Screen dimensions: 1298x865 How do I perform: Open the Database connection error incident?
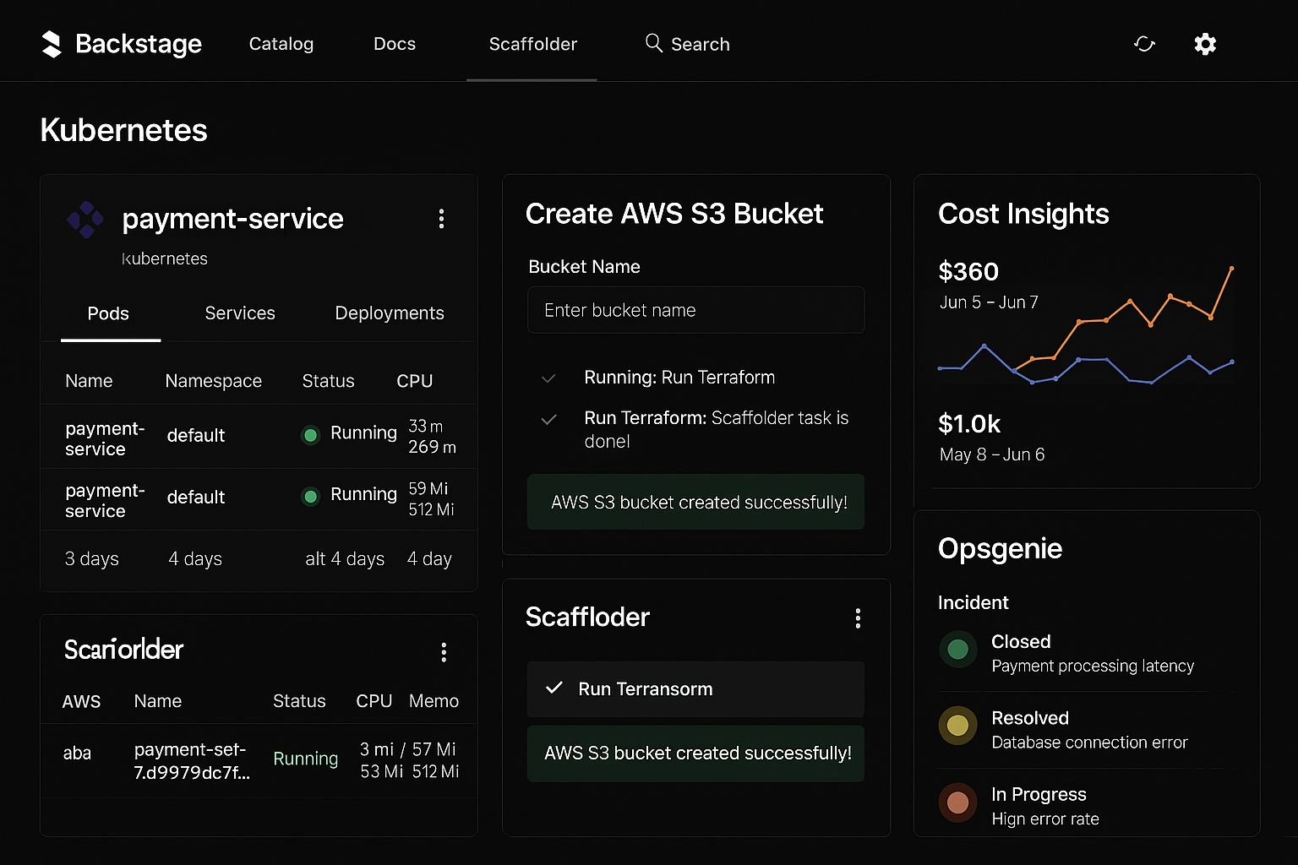coord(1089,743)
